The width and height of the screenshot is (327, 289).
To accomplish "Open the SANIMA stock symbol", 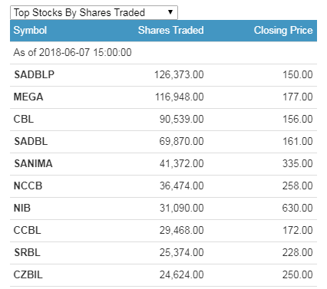I will coord(33,163).
